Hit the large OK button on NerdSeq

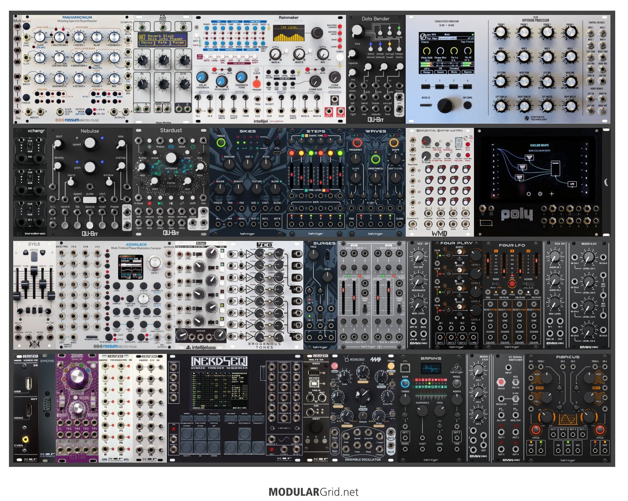pos(201,448)
